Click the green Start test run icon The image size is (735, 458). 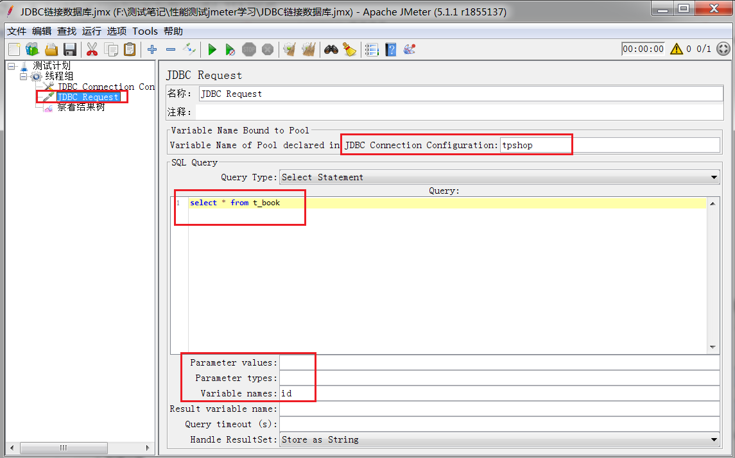212,49
